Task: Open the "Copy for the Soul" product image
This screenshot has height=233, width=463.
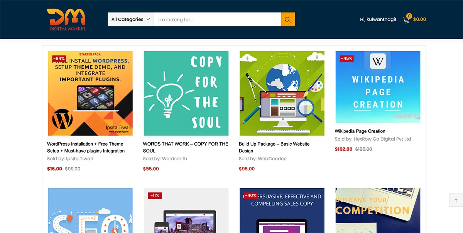Action: [x=186, y=94]
